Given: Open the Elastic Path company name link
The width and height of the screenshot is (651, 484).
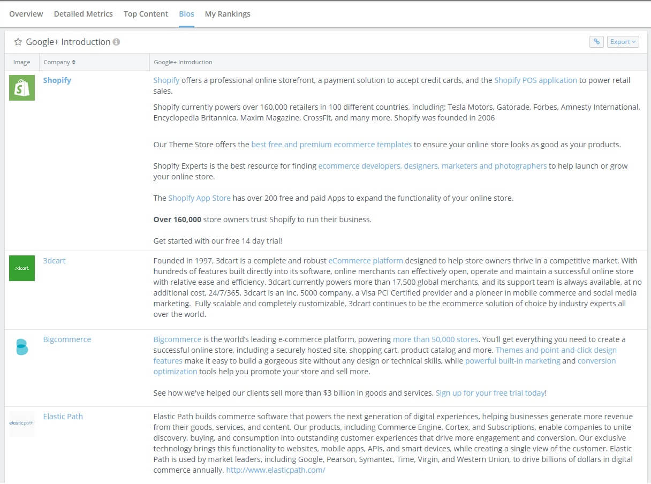Looking at the screenshot, I should 63,417.
